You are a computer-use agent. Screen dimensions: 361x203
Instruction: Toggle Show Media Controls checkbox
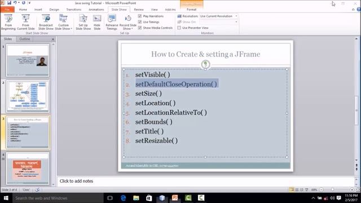pyautogui.click(x=140, y=28)
